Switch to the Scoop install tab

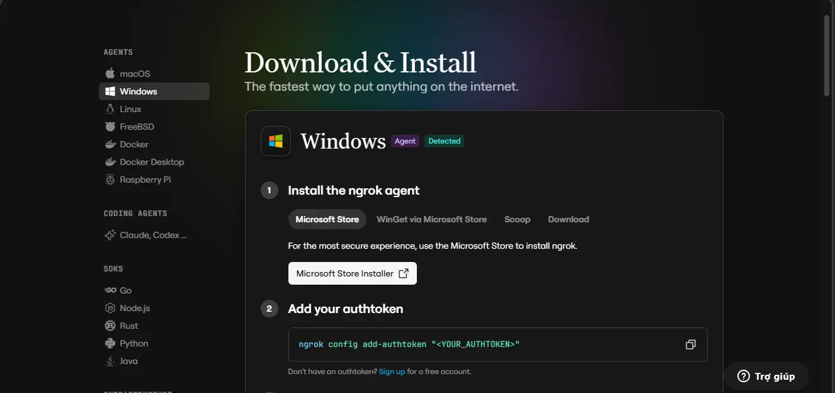click(517, 219)
